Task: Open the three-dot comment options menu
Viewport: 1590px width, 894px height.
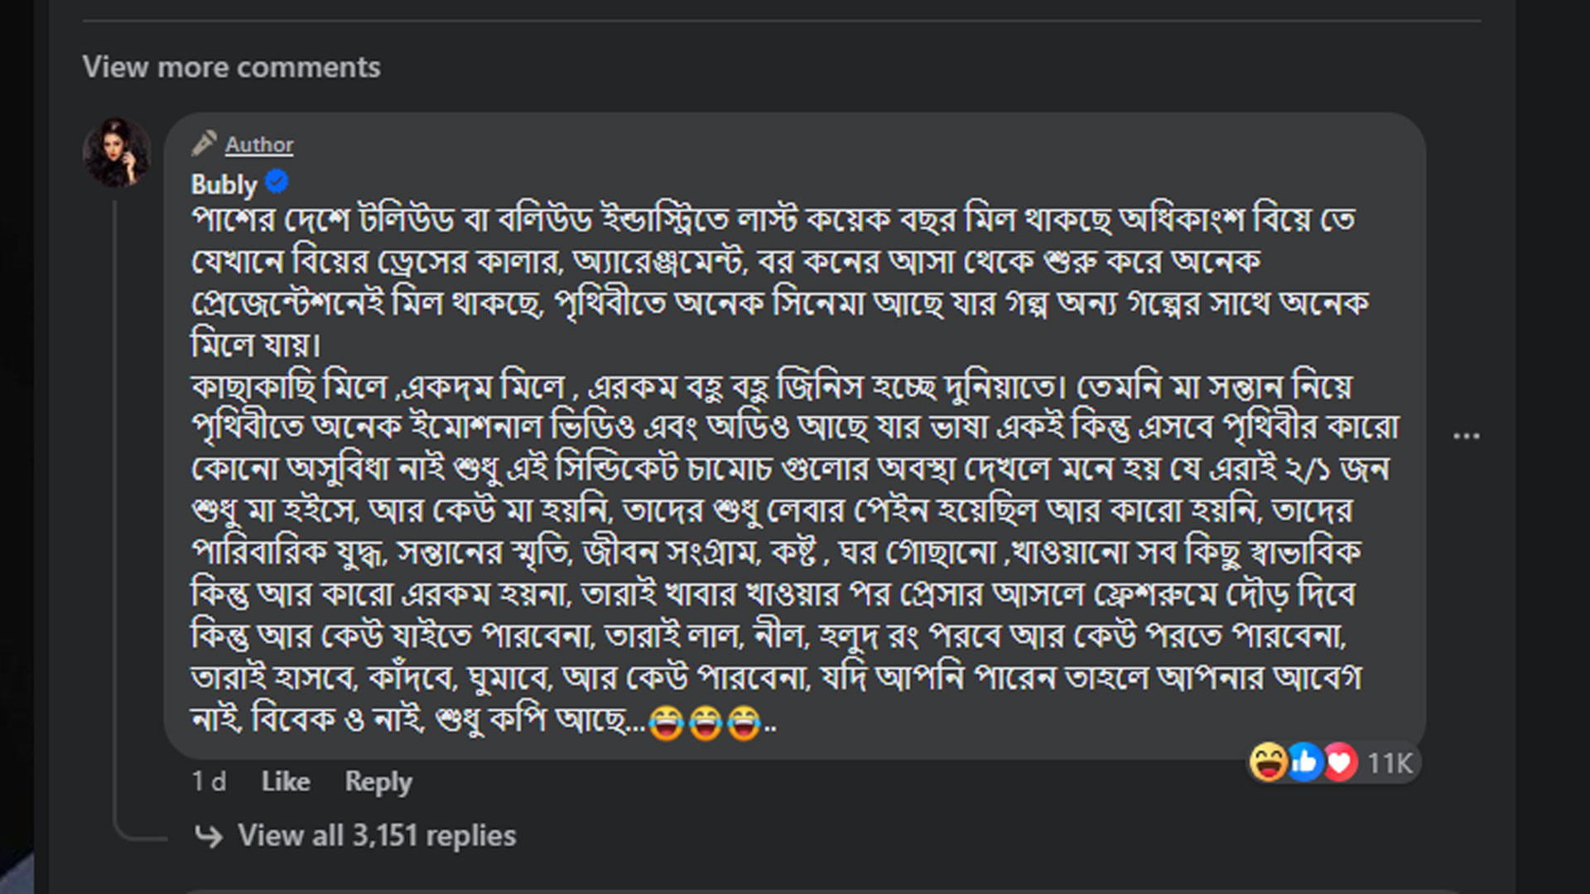Action: coord(1466,435)
